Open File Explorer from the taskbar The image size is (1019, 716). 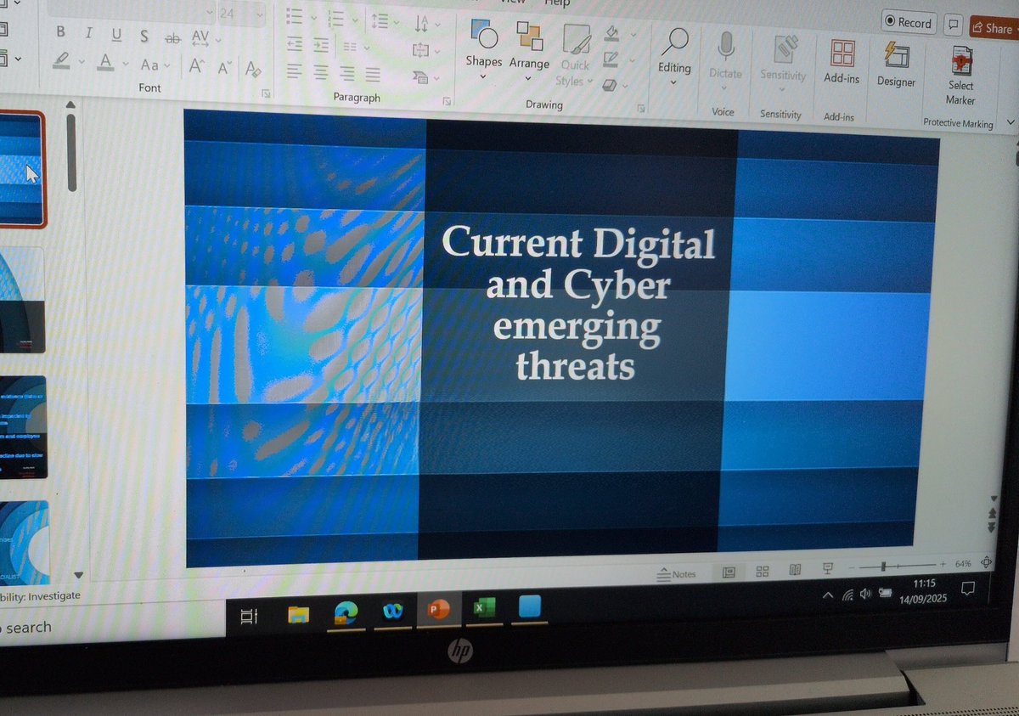coord(298,615)
